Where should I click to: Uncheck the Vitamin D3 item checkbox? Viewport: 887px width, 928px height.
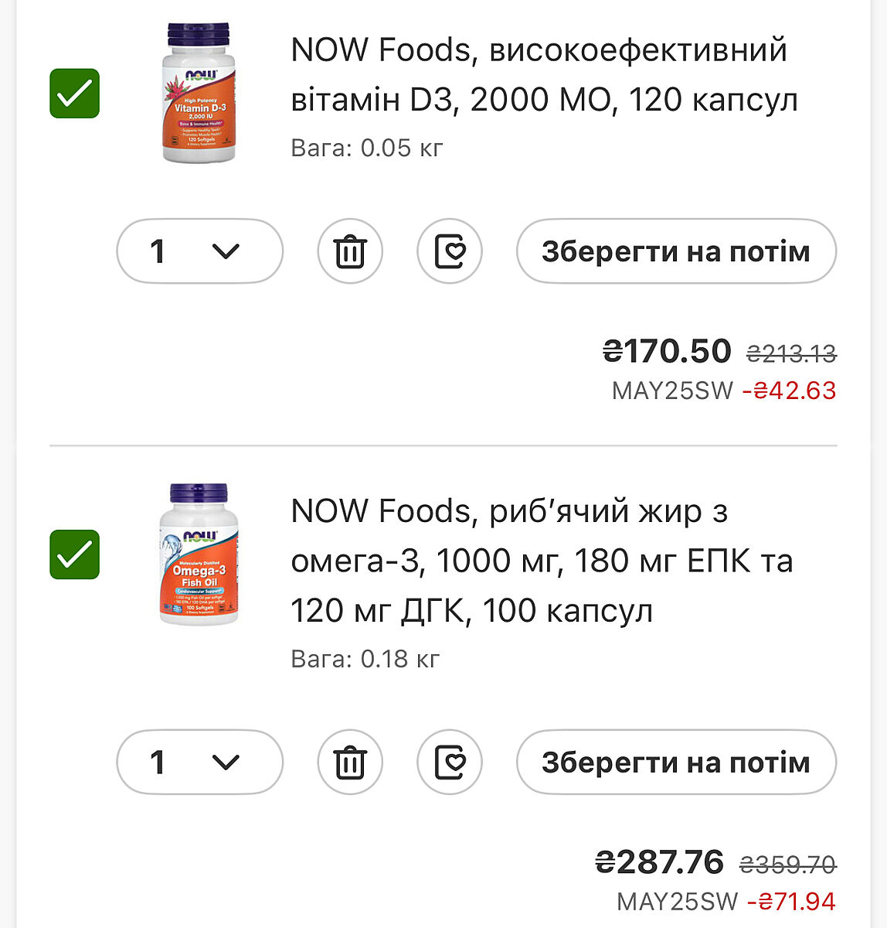[x=75, y=94]
